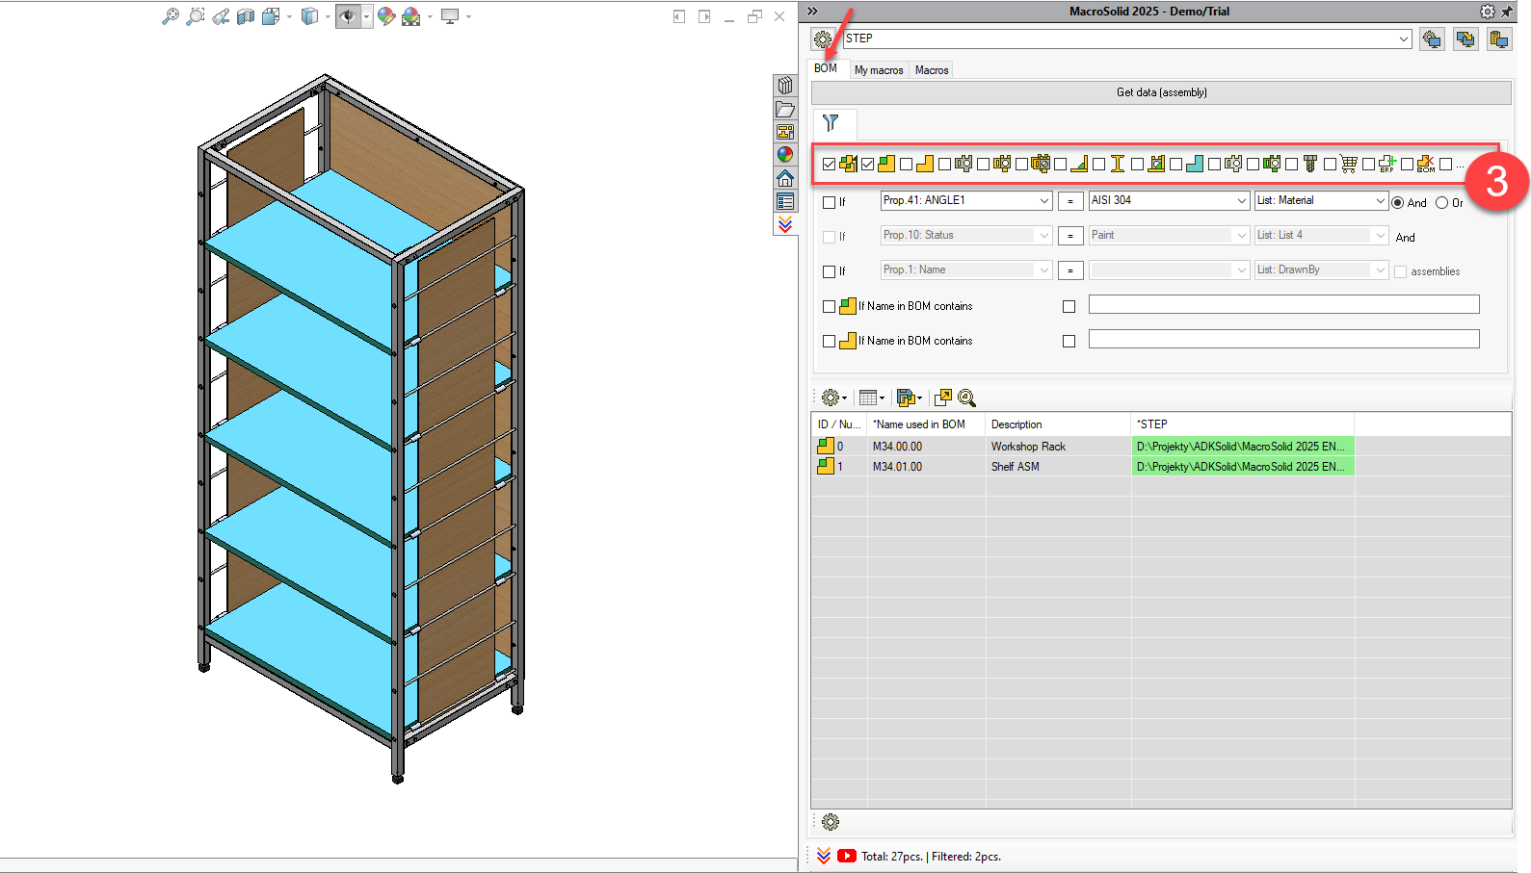The height and width of the screenshot is (873, 1531).
Task: Check the If box for Prop.1 Name
Action: (830, 272)
